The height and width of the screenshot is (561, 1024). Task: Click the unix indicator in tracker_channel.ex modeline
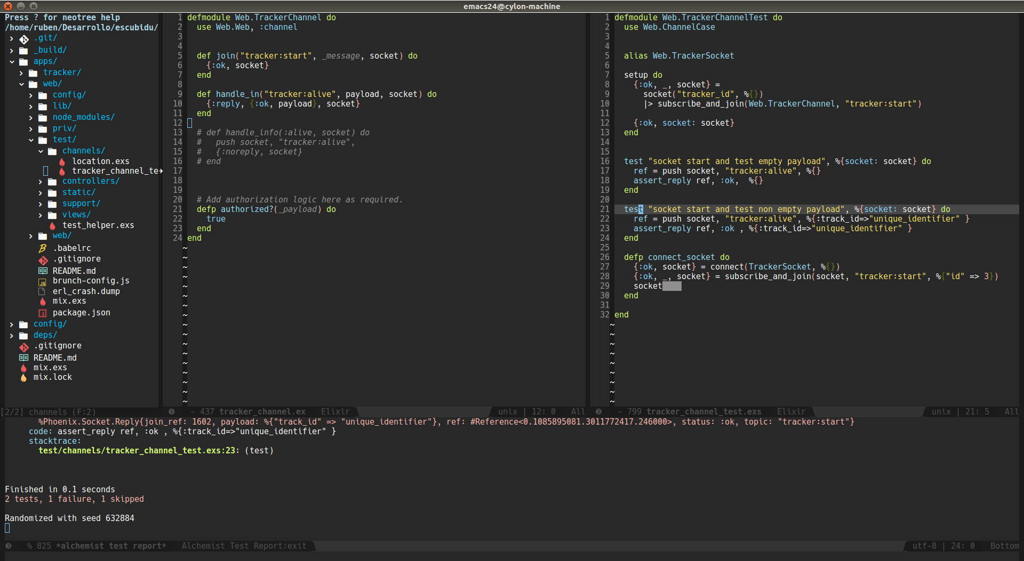507,411
